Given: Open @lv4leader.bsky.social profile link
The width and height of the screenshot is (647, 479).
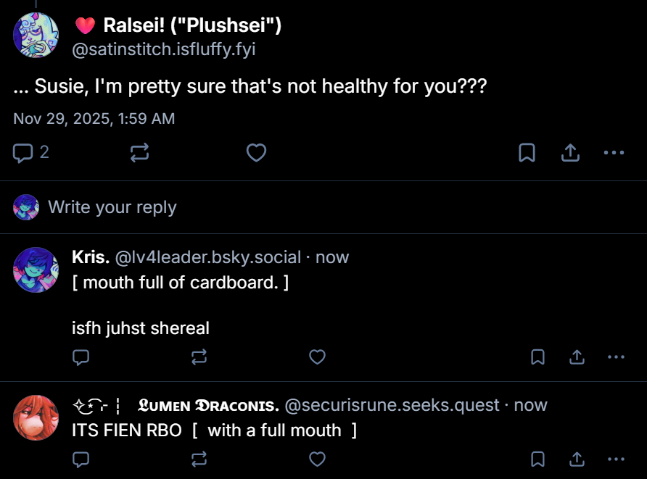Looking at the screenshot, I should 208,257.
